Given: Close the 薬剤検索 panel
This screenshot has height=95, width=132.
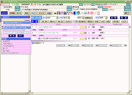Looking at the screenshot, I should tap(29, 17).
